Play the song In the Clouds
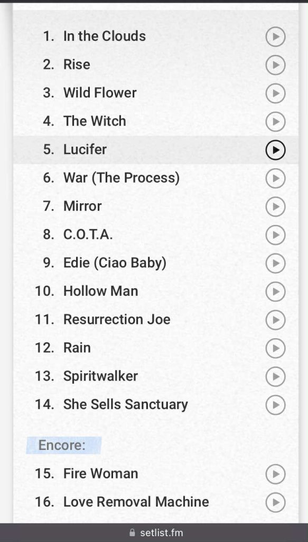 coord(275,37)
